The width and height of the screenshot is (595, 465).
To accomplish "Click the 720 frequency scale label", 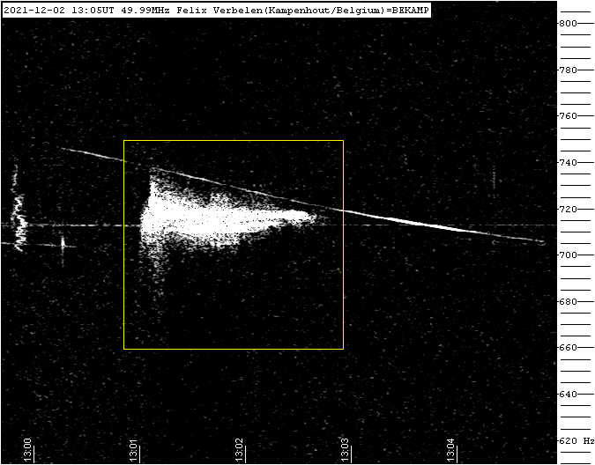I will tap(568, 209).
